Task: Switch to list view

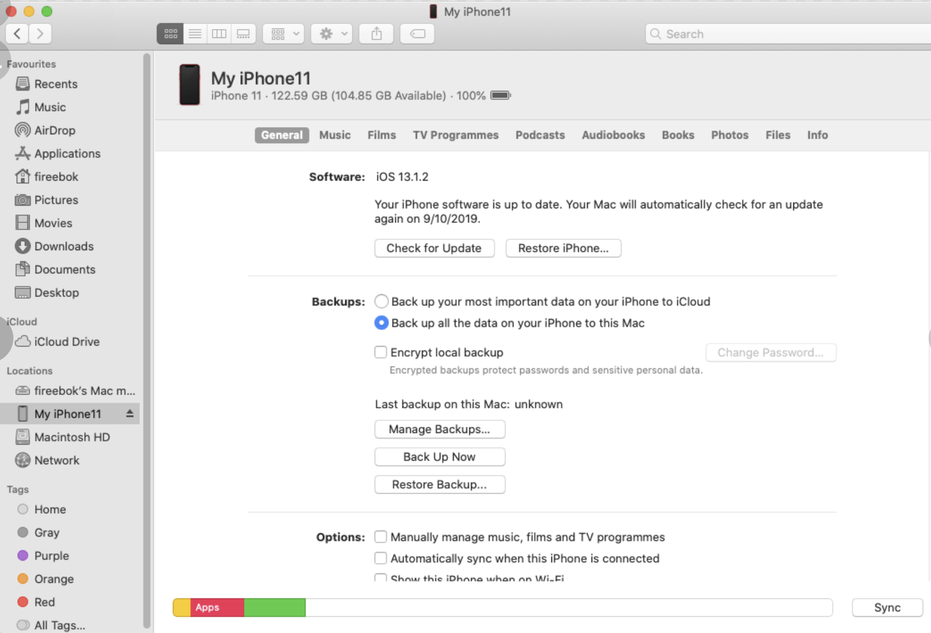Action: tap(195, 34)
